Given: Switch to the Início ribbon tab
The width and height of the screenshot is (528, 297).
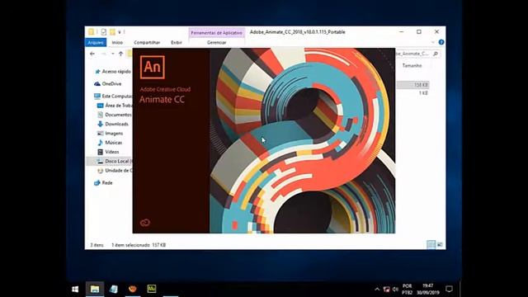Looking at the screenshot, I should pos(117,42).
